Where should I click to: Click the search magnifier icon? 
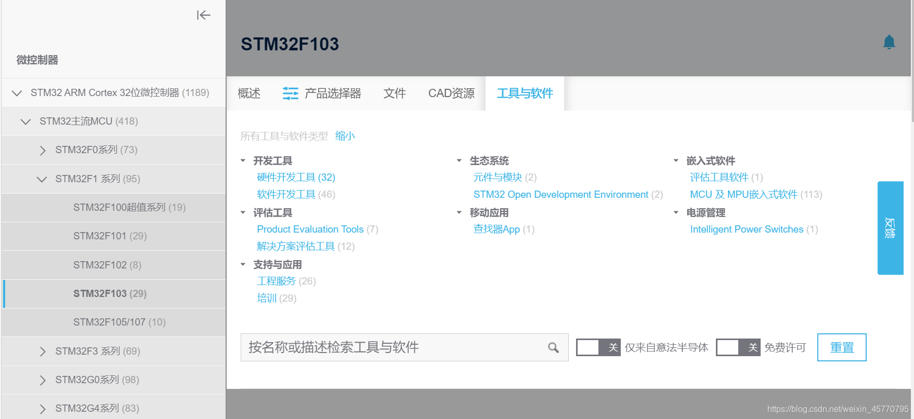[x=553, y=347]
